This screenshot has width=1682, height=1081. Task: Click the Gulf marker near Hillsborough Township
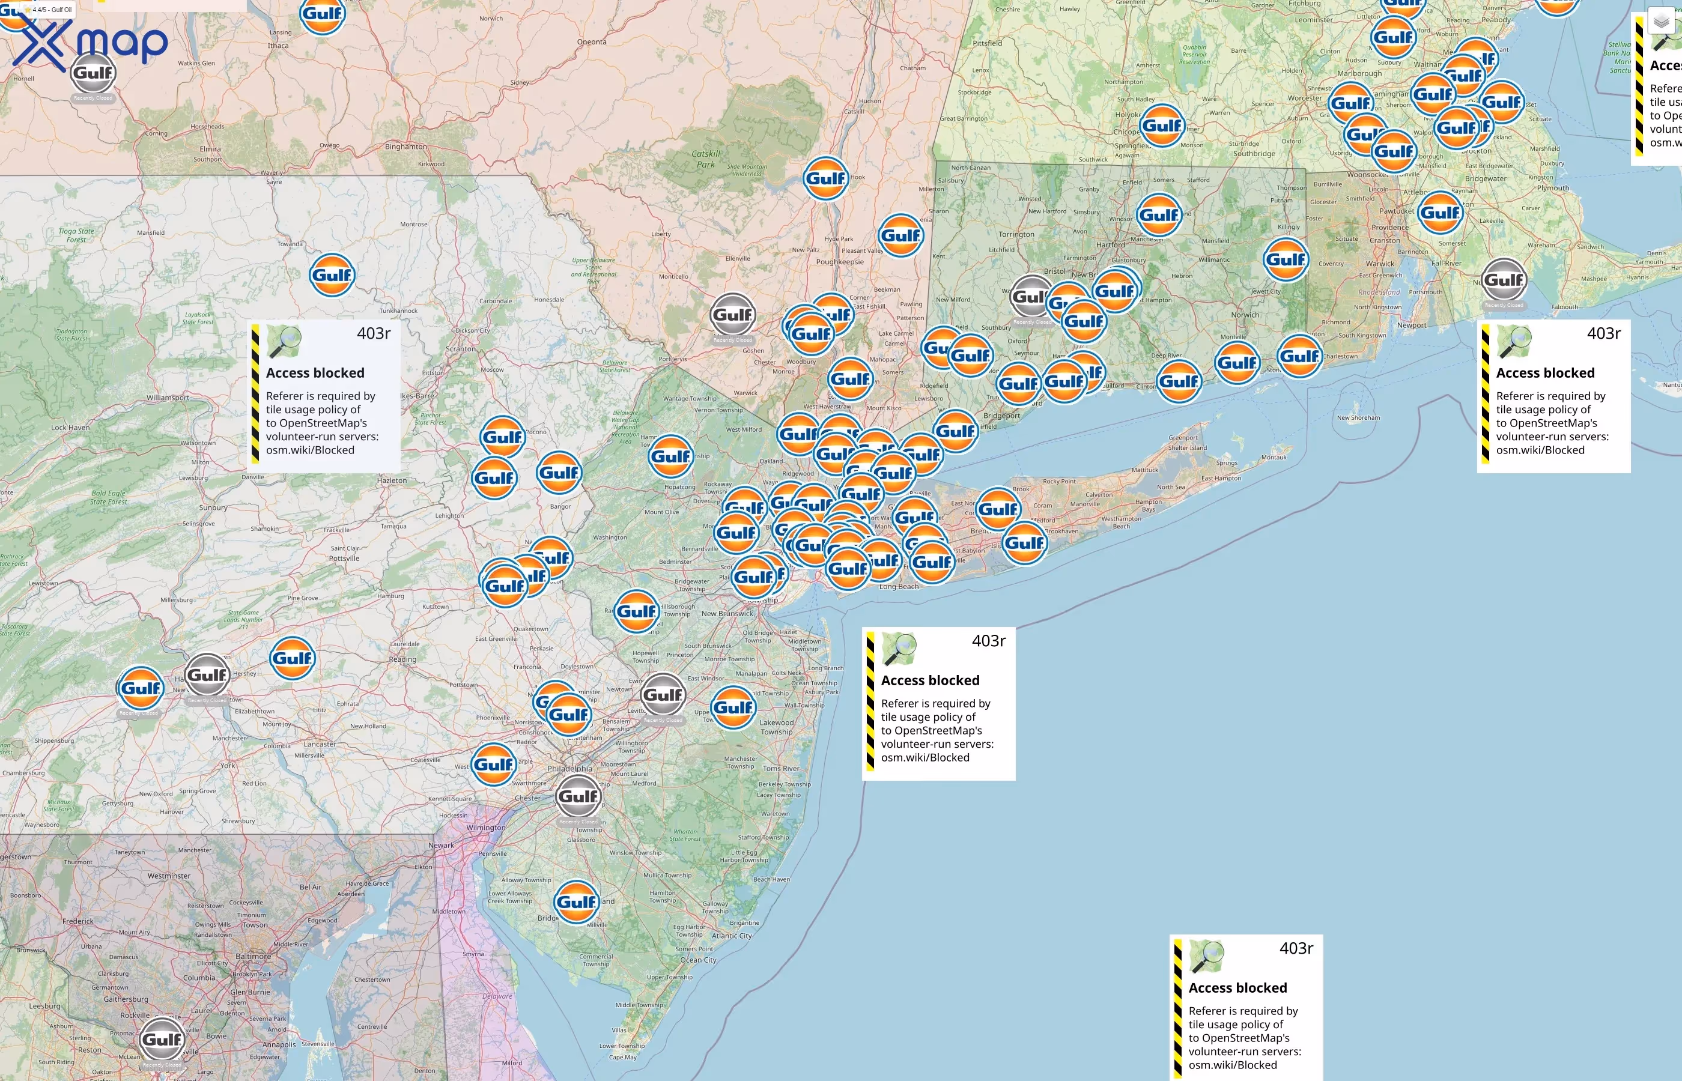(x=637, y=611)
